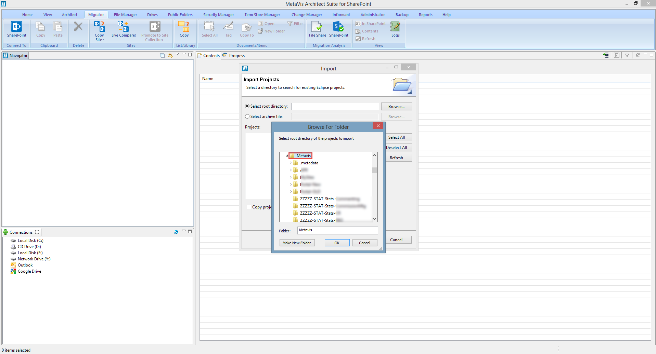Image resolution: width=656 pixels, height=354 pixels.
Task: Collapse the Metavis folder node
Action: point(287,155)
